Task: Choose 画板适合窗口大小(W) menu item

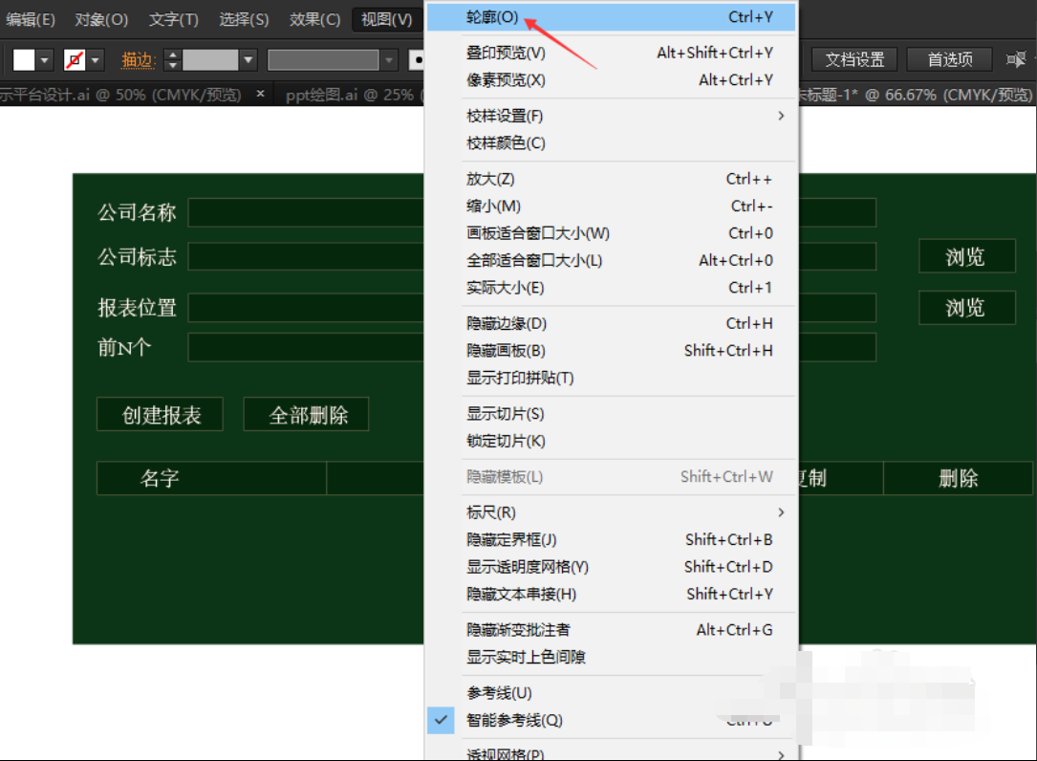Action: tap(611, 233)
